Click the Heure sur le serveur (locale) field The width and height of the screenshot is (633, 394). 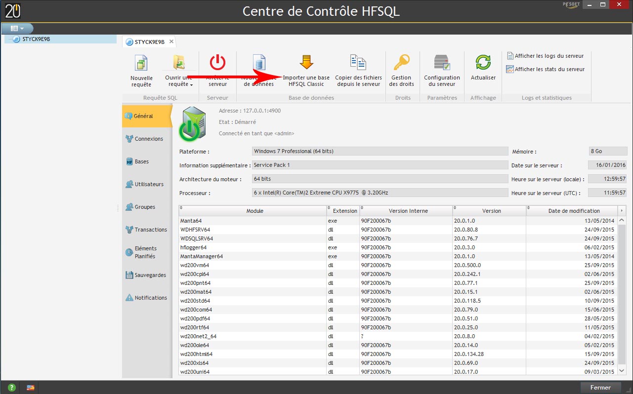(607, 179)
